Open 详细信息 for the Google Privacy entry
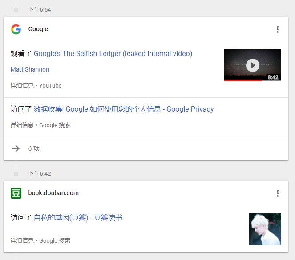Screen dimensions: 295x260 click(x=22, y=125)
